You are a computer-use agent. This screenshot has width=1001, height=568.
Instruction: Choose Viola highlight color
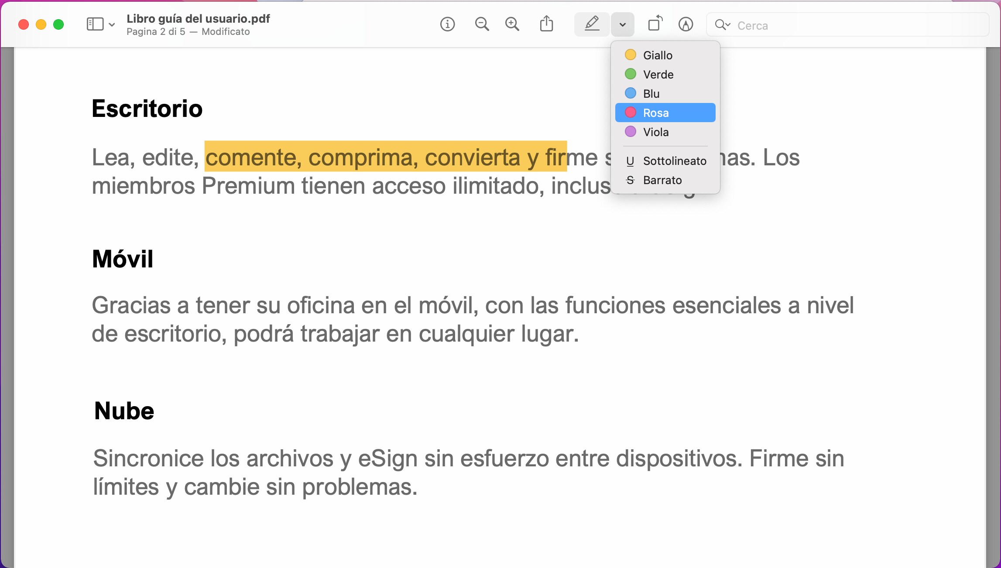pos(665,132)
